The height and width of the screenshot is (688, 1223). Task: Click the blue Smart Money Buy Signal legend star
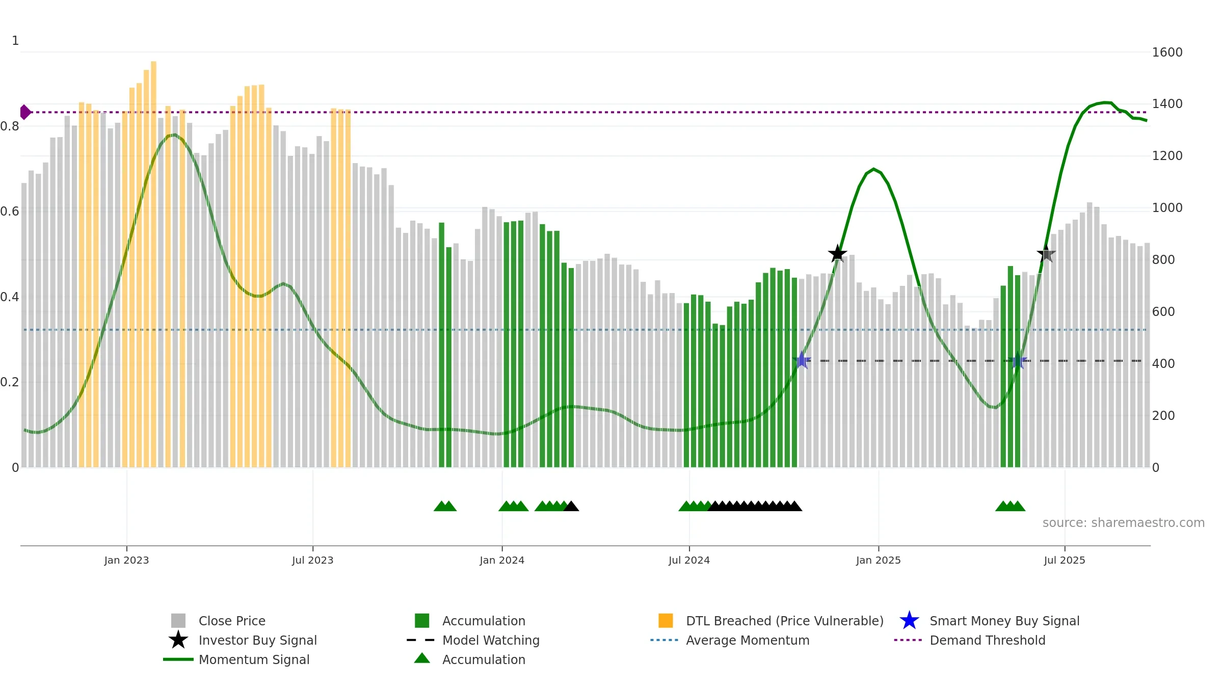(909, 621)
